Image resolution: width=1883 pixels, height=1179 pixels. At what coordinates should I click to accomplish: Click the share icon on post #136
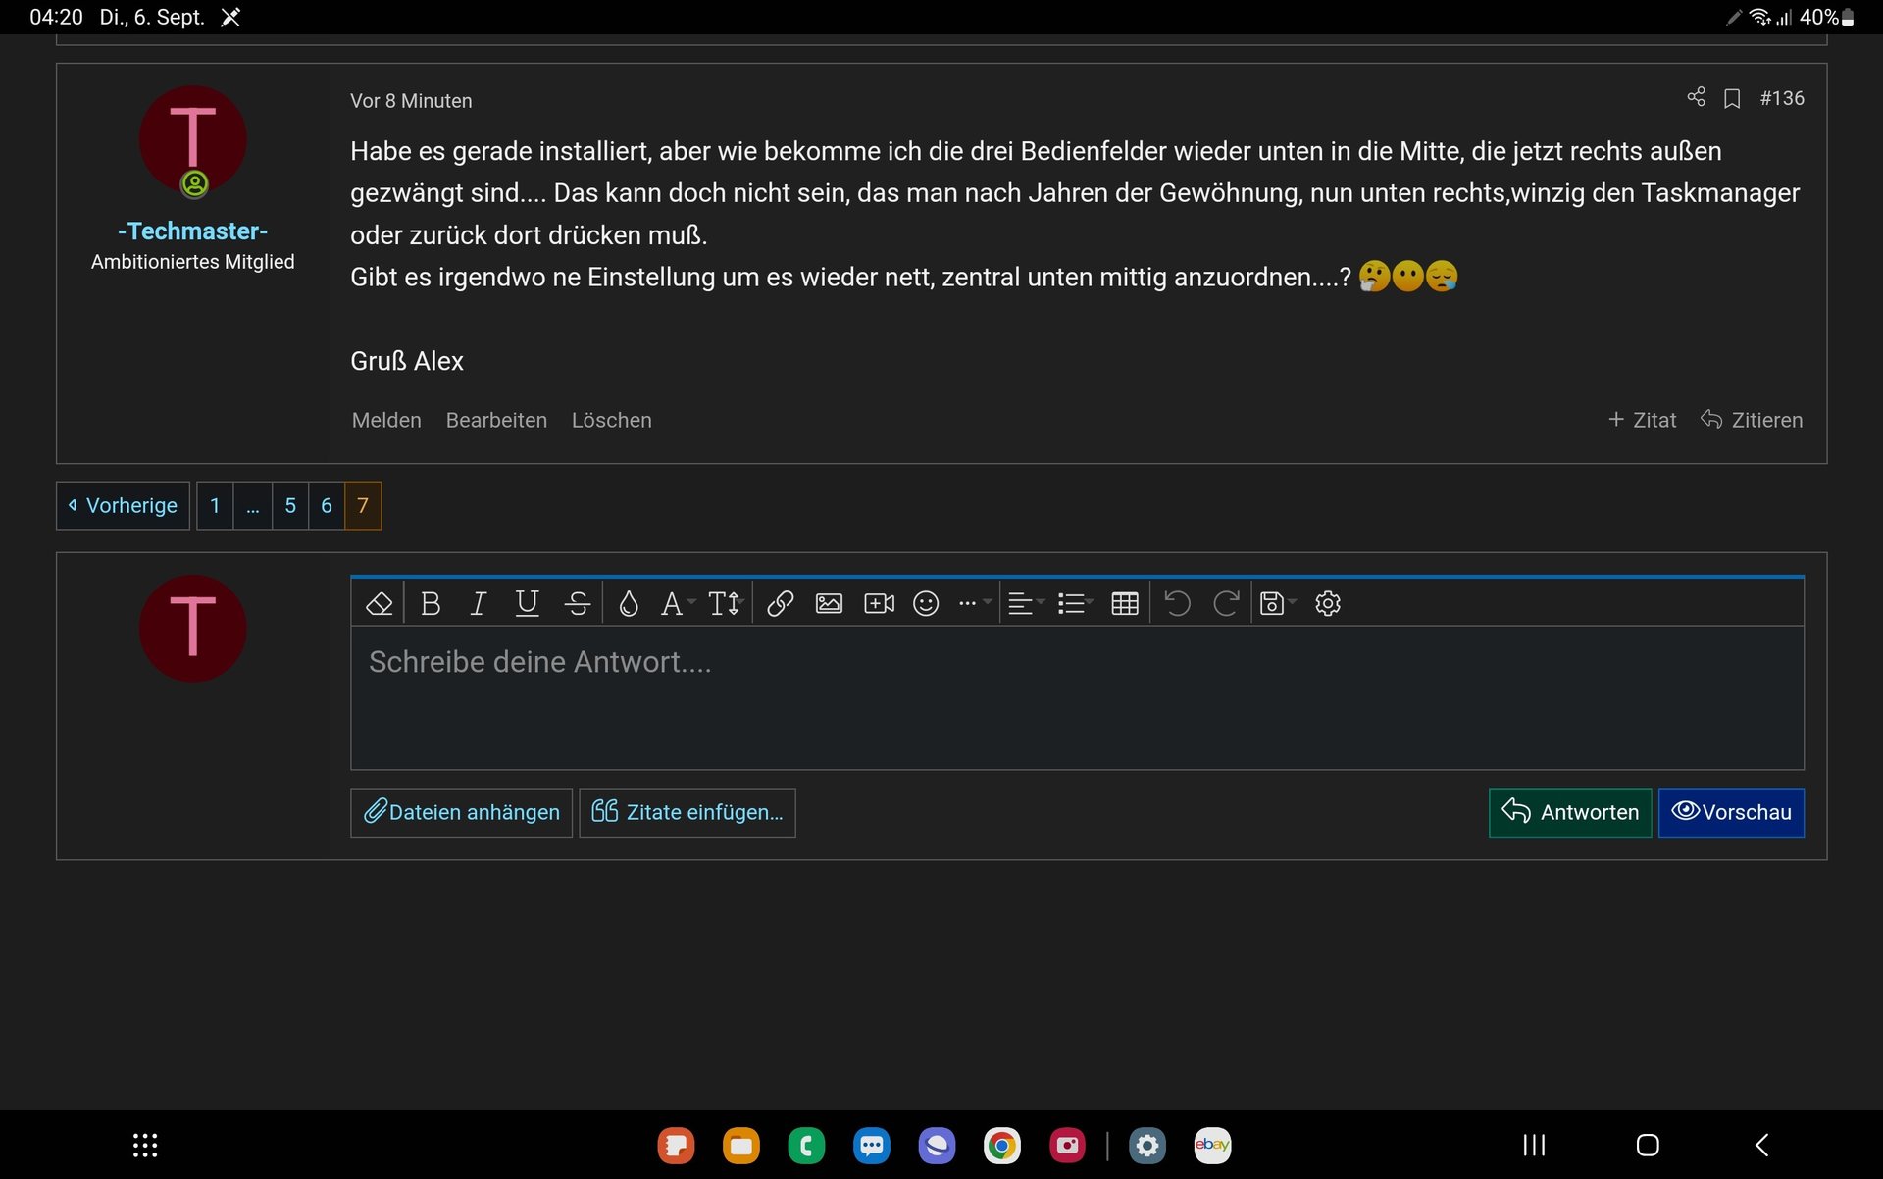point(1696,96)
